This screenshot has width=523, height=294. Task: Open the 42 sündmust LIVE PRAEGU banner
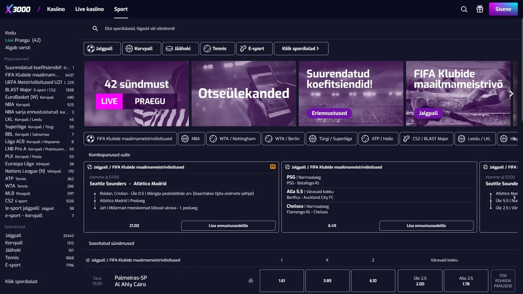click(137, 93)
